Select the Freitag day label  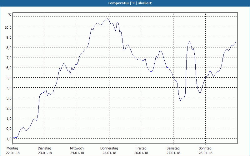point(141,149)
